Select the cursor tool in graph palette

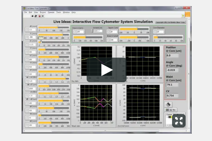pos(168,110)
